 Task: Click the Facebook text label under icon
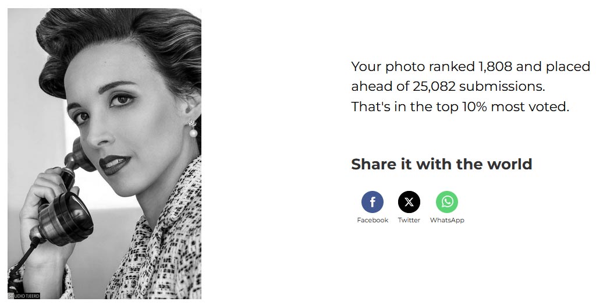(x=372, y=220)
